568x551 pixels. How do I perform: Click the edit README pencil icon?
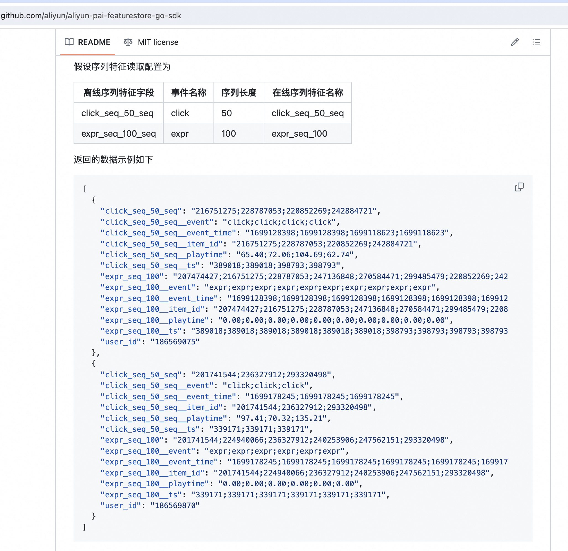(x=515, y=42)
